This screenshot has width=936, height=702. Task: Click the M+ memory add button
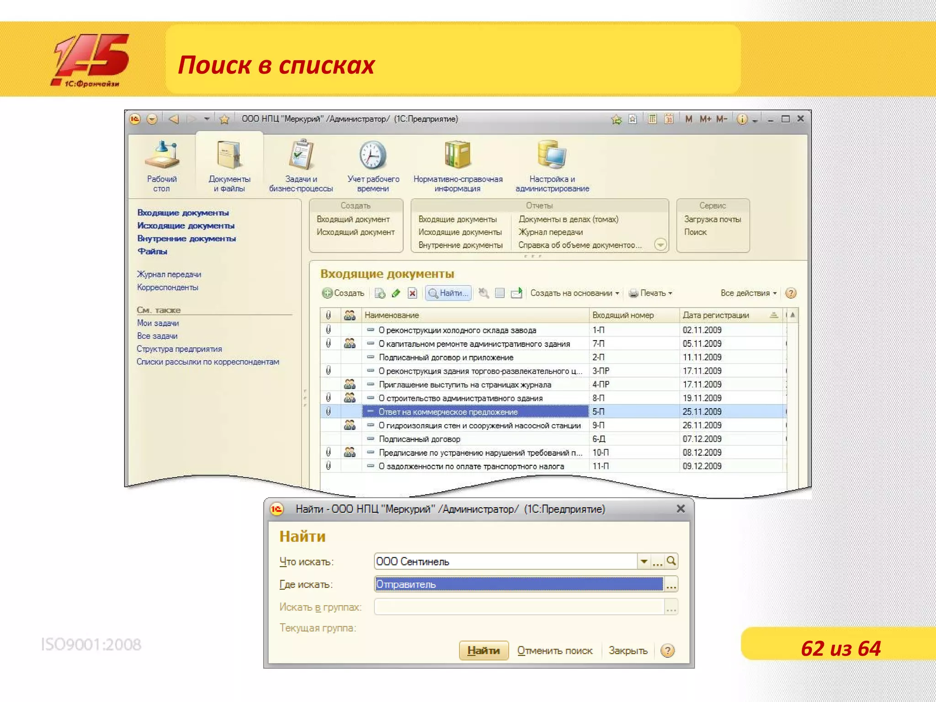pos(705,119)
